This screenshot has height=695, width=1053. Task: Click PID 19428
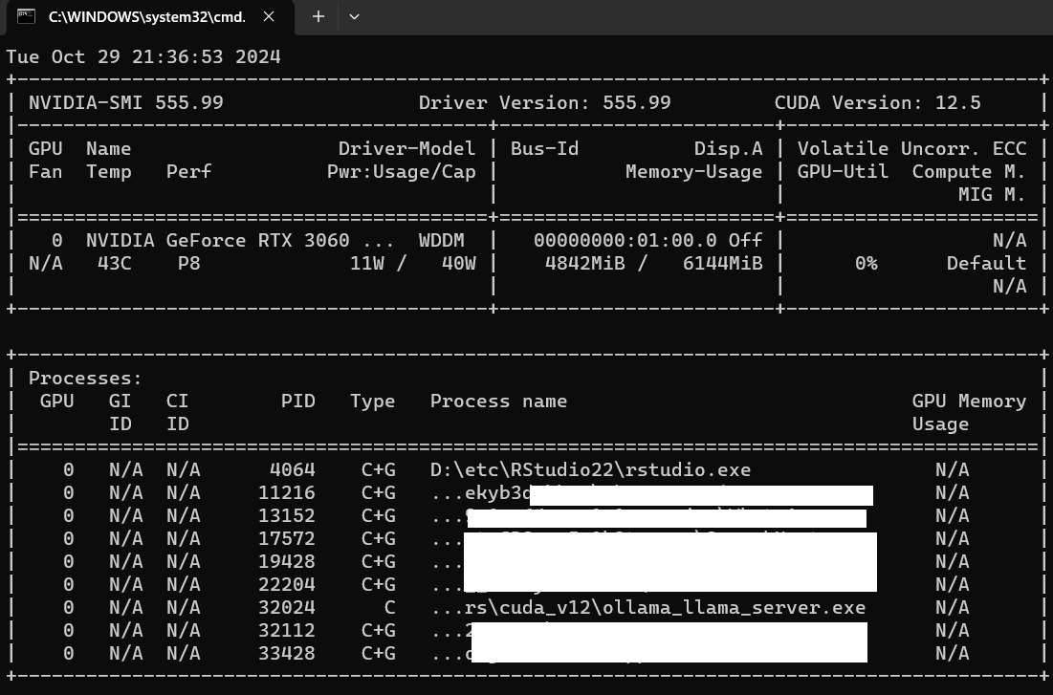click(x=287, y=561)
